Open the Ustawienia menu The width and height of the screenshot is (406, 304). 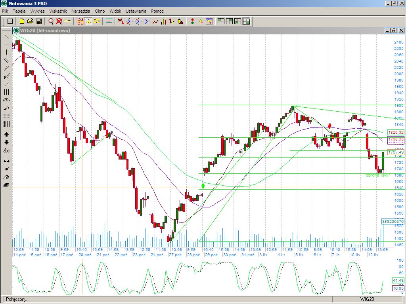coord(136,11)
